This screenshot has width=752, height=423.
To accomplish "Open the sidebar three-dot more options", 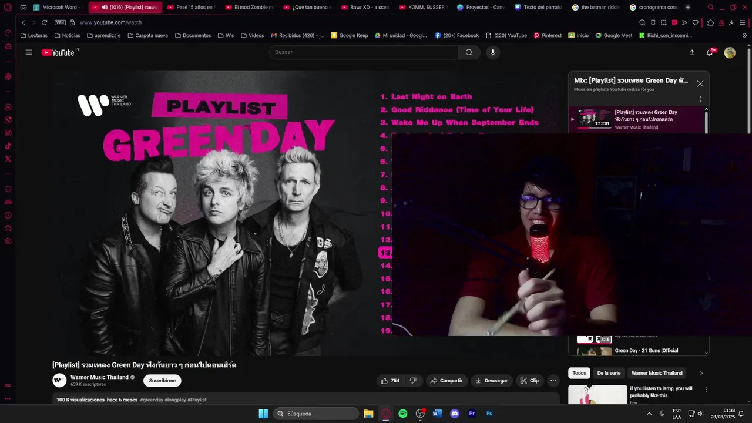I will click(8, 399).
